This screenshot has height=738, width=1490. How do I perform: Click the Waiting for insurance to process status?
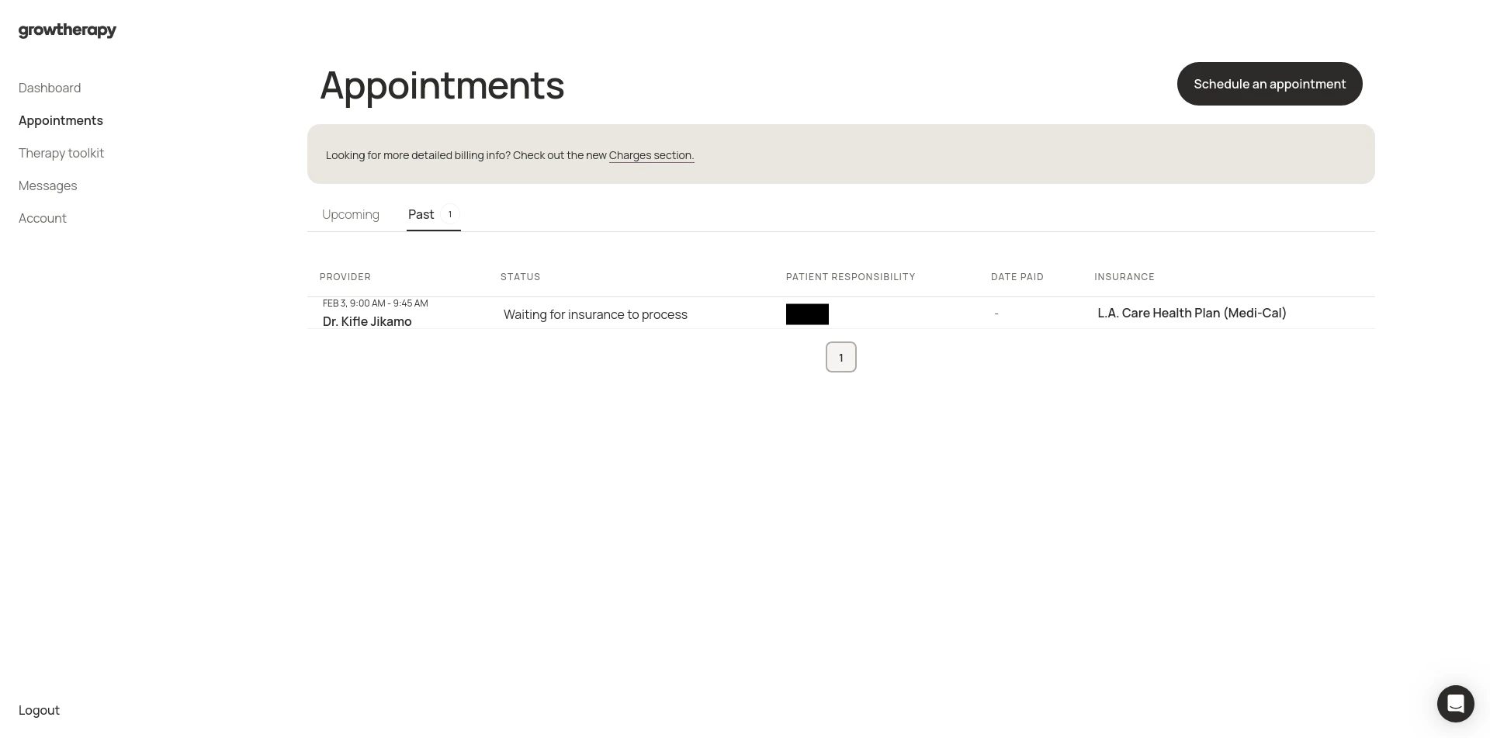pos(595,314)
